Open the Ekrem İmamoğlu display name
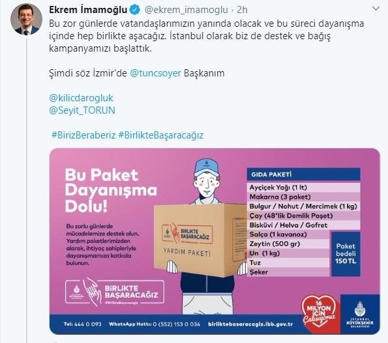Image resolution: width=388 pixels, height=343 pixels. (88, 10)
